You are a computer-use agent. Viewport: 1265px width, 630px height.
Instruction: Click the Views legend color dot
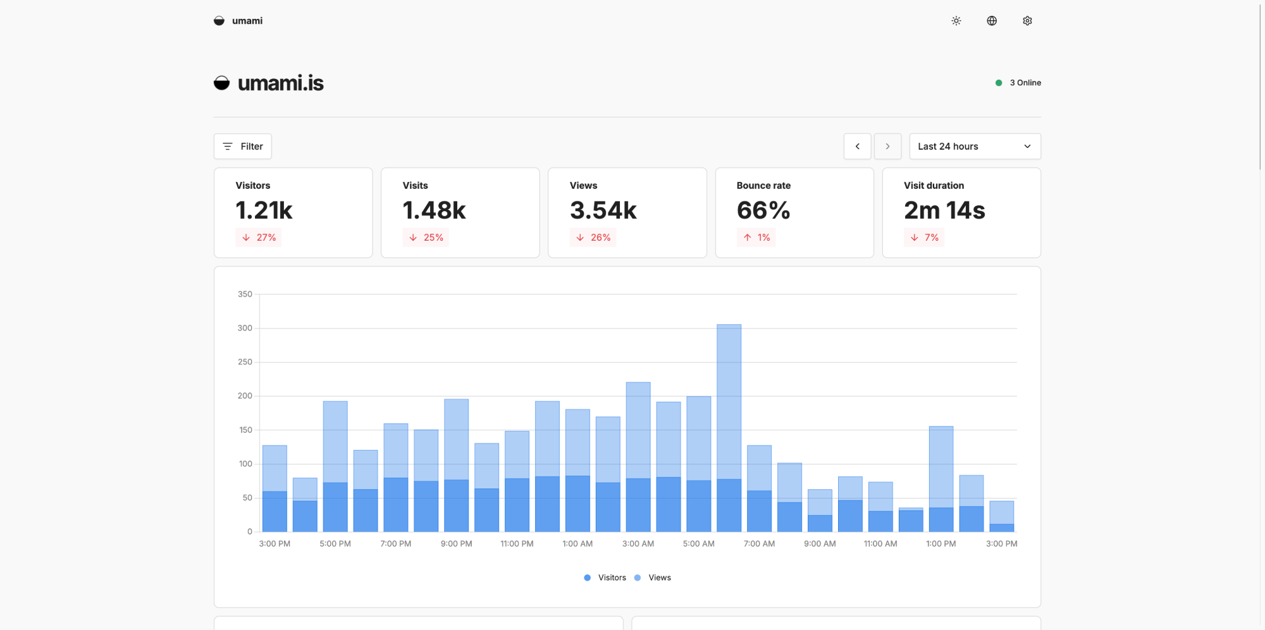click(x=638, y=578)
